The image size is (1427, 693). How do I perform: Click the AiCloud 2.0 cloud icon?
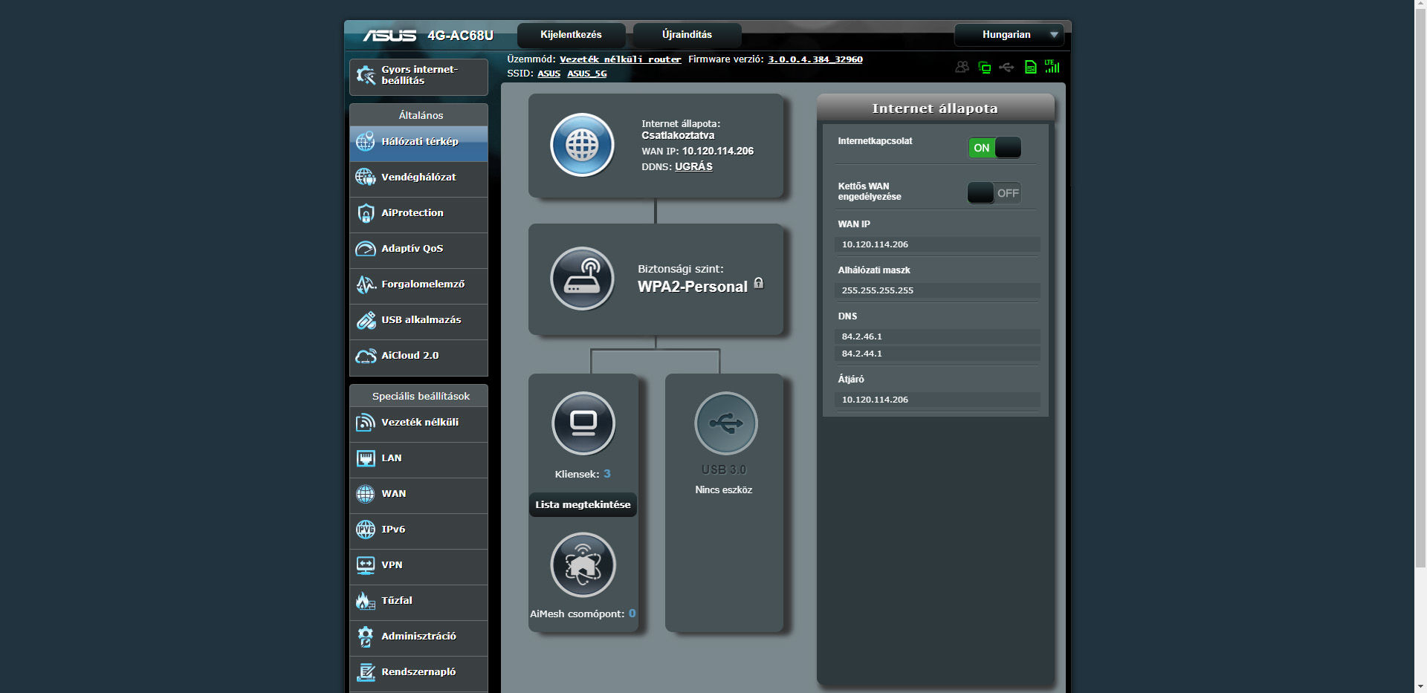click(x=366, y=356)
